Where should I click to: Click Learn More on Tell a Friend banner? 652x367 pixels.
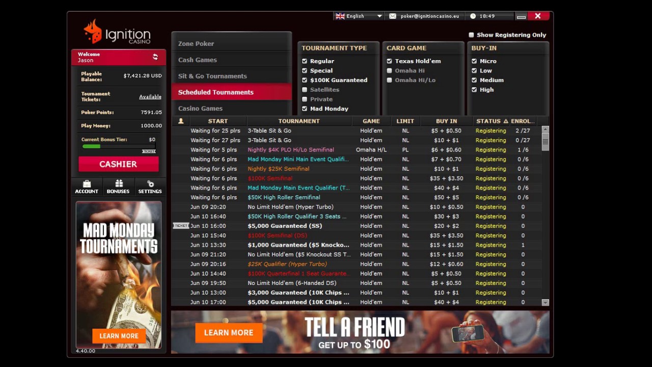point(228,333)
